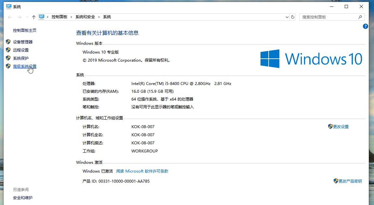Open 安全和维护 under 另请参阅
The image size is (374, 205).
pos(23,198)
